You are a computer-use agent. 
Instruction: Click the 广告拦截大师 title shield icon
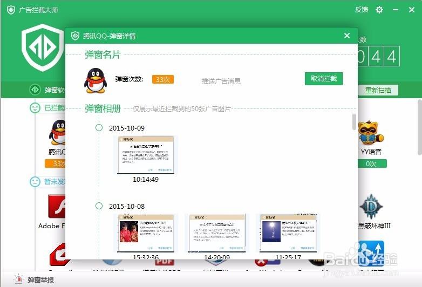[x=11, y=10]
